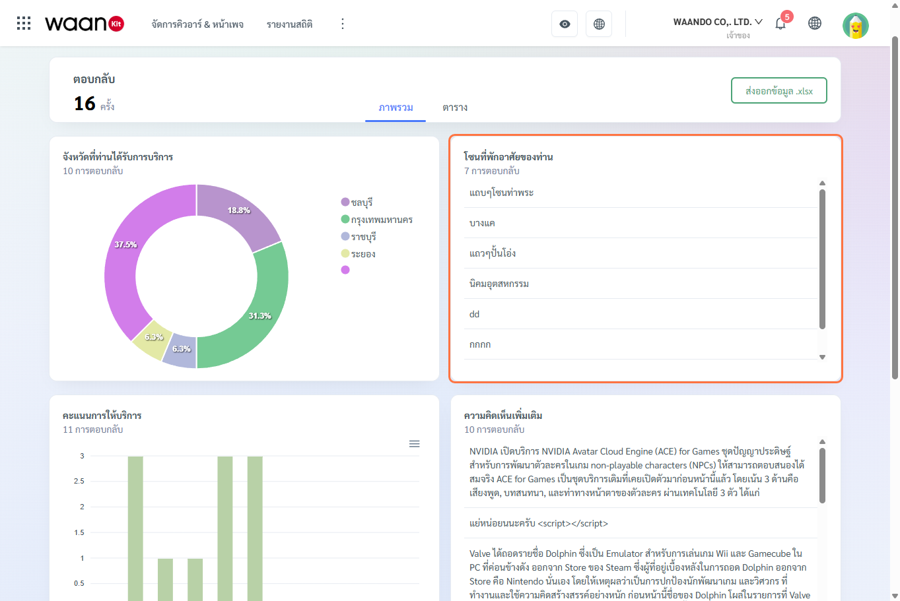Click the 7 การตอบกลับ count label
This screenshot has width=900, height=601.
[x=492, y=171]
